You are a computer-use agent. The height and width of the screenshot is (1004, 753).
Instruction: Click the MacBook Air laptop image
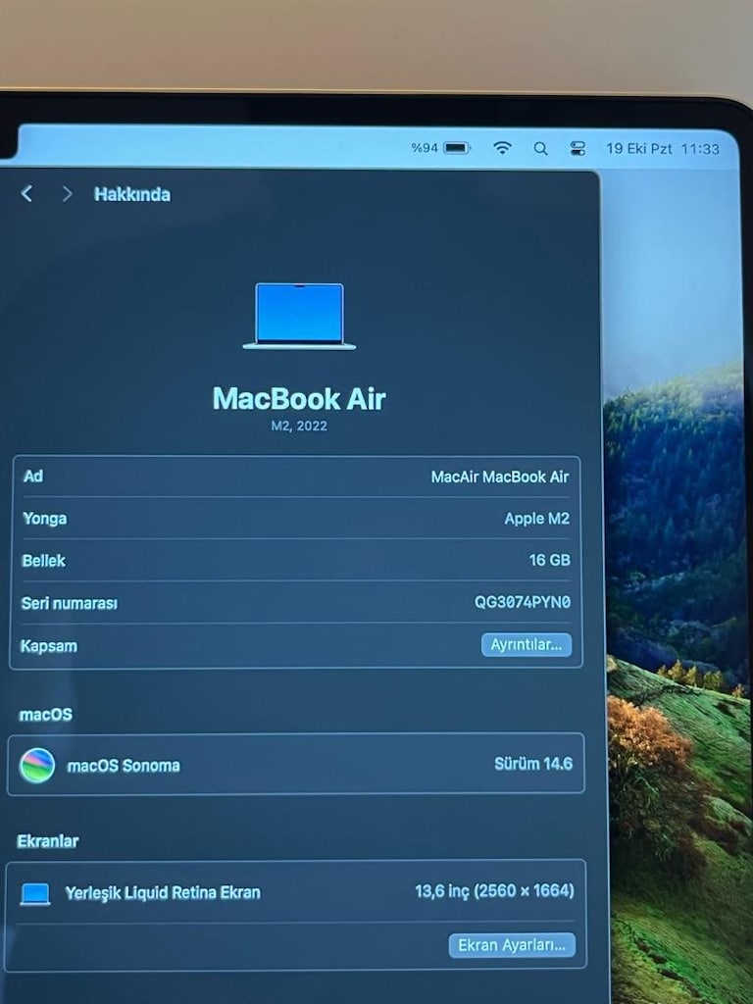299,317
